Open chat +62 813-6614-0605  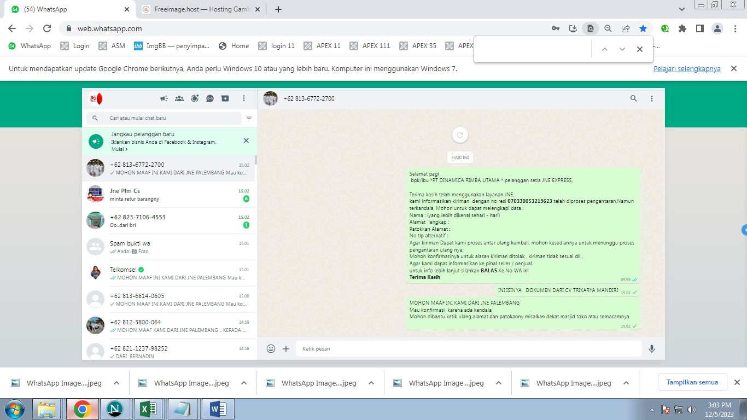pos(168,300)
